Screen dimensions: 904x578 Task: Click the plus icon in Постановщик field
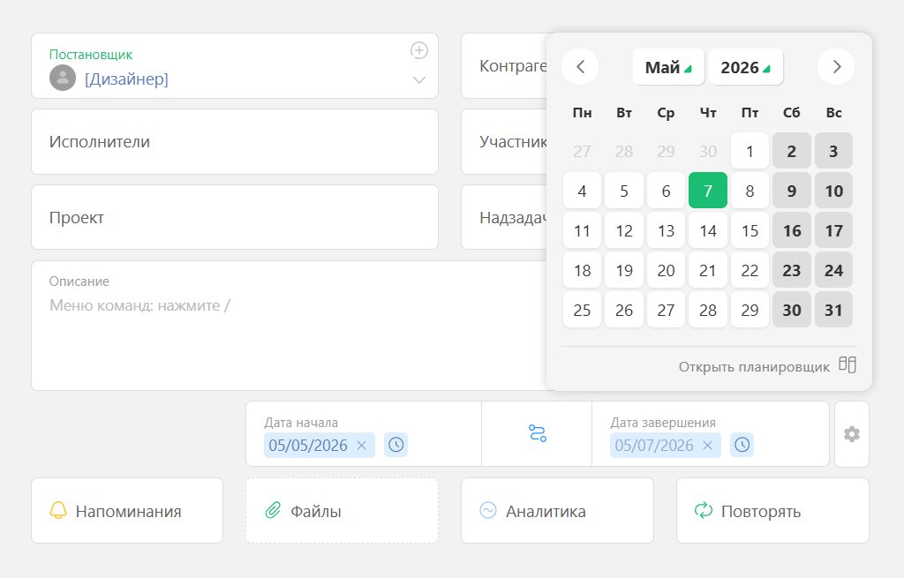coord(419,50)
